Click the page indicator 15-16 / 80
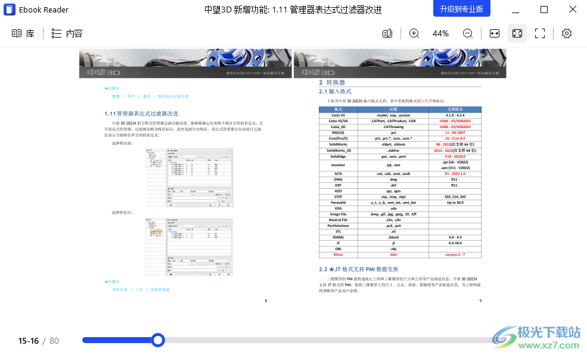The height and width of the screenshot is (355, 587). [39, 341]
